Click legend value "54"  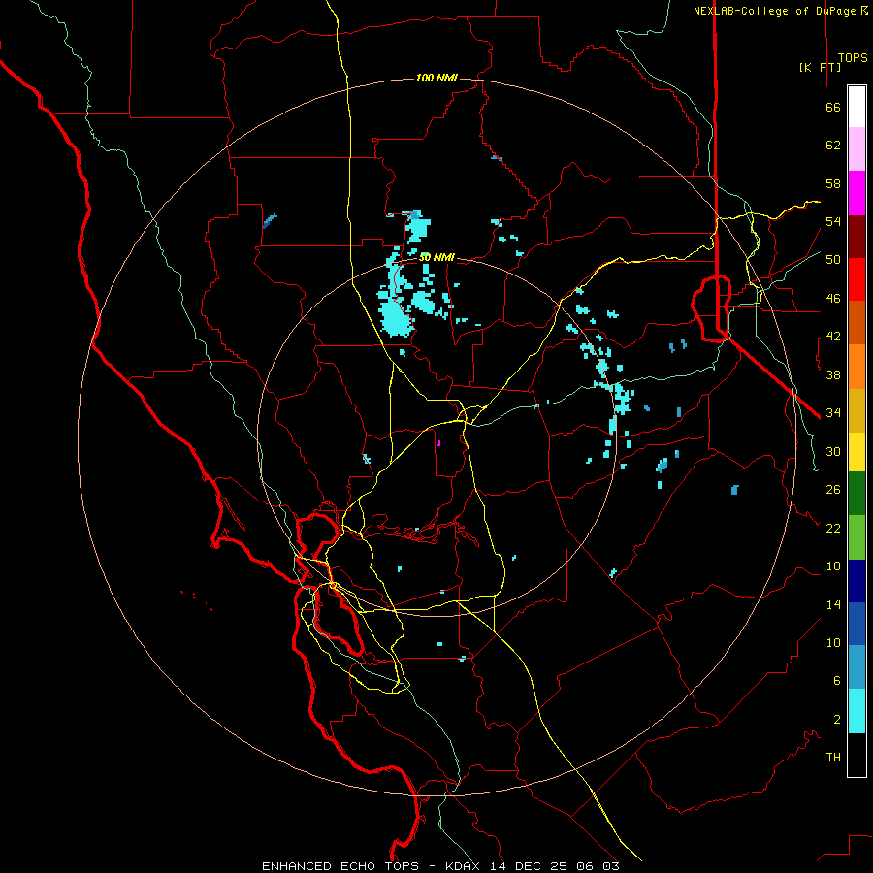(x=833, y=221)
